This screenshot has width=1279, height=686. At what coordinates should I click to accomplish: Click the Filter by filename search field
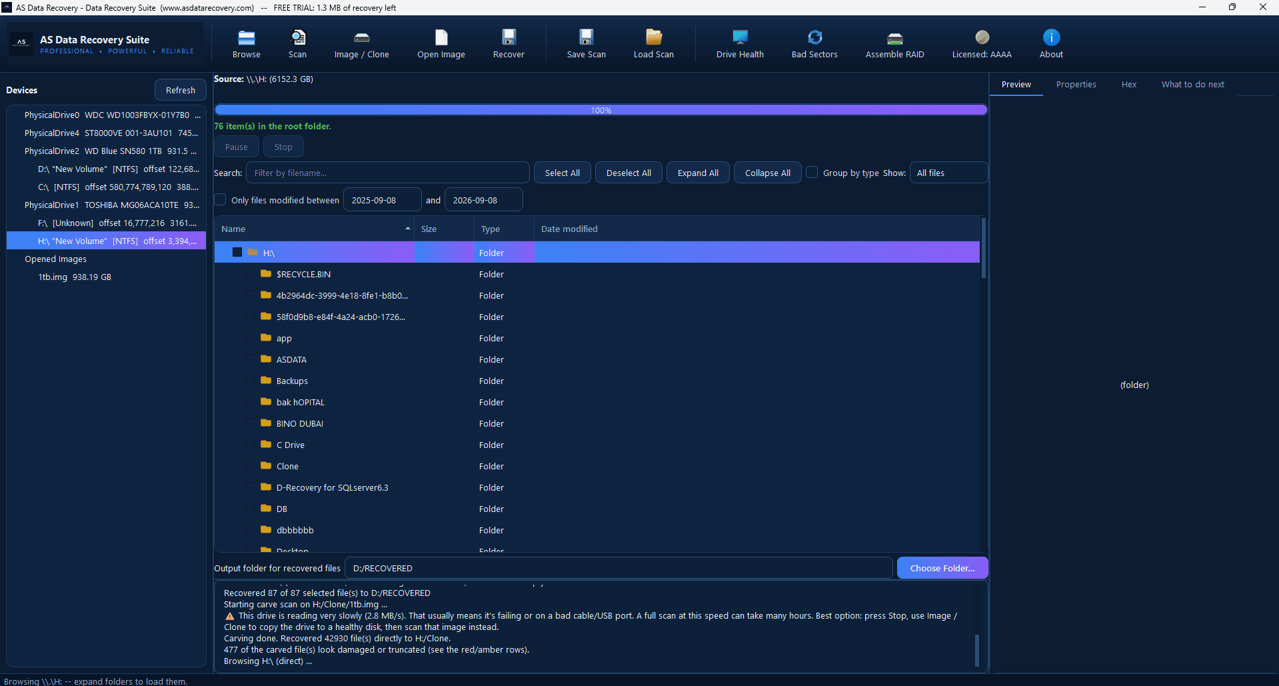coord(387,173)
